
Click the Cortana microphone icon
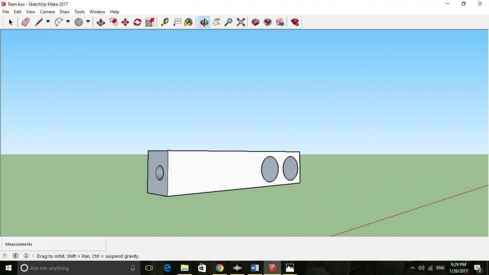pos(133,268)
